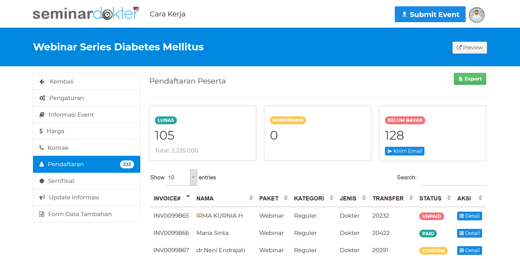The width and height of the screenshot is (520, 259).
Task: Click the Update Informasi megaphone icon
Action: tap(42, 197)
